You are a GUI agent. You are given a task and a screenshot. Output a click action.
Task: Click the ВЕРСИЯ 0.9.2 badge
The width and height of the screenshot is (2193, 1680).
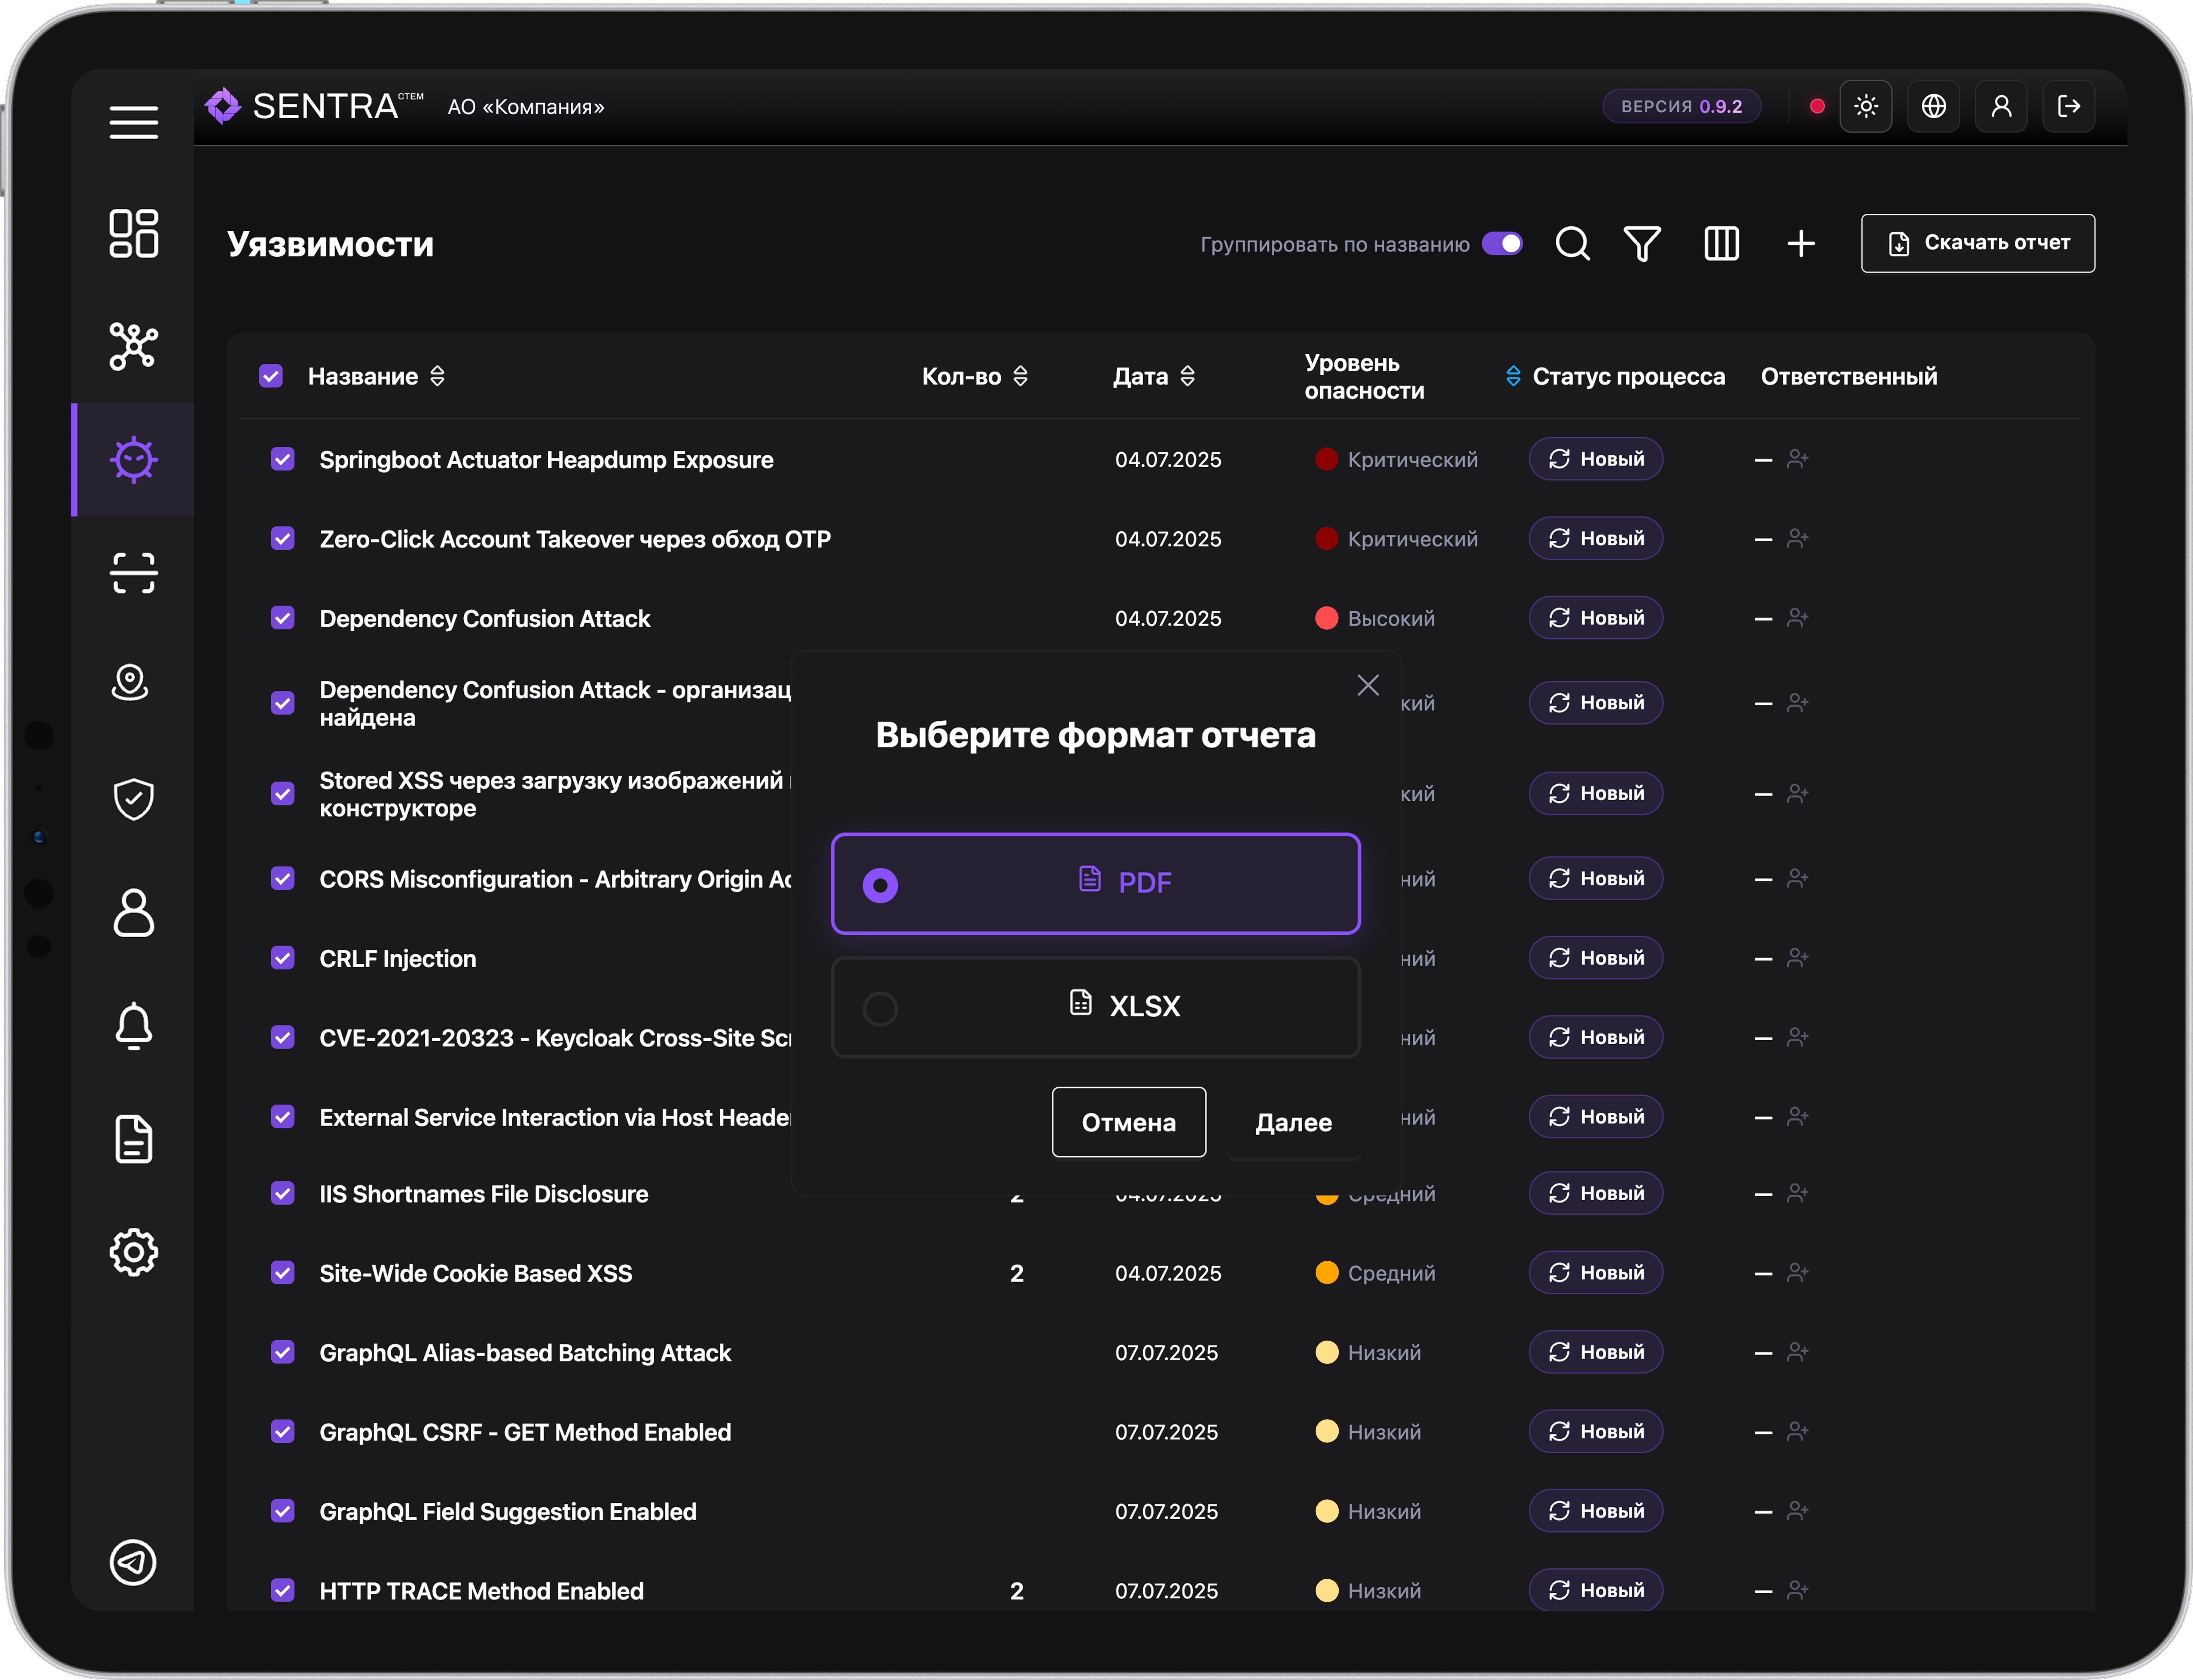pyautogui.click(x=1682, y=106)
